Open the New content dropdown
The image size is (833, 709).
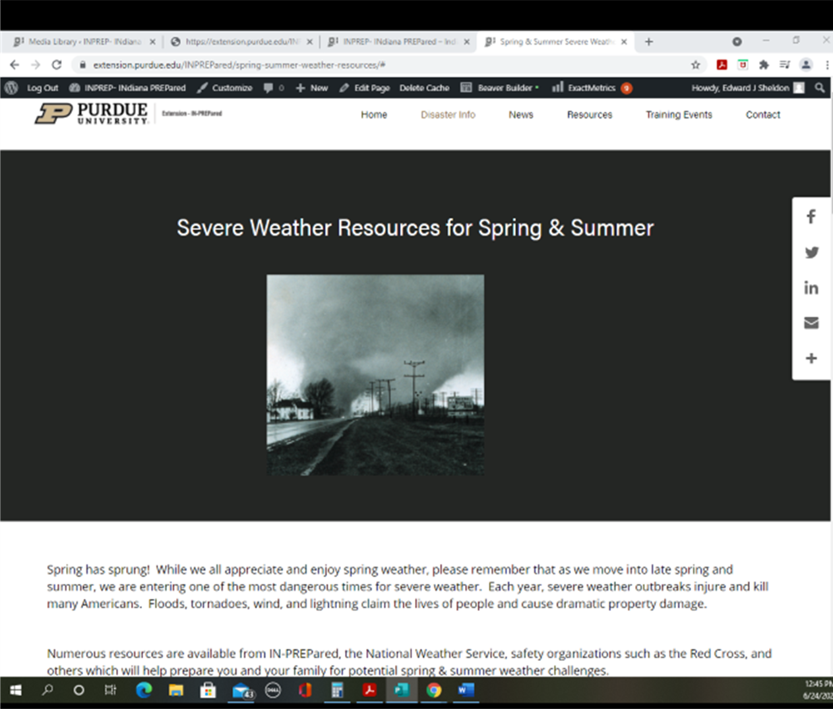[x=312, y=88]
